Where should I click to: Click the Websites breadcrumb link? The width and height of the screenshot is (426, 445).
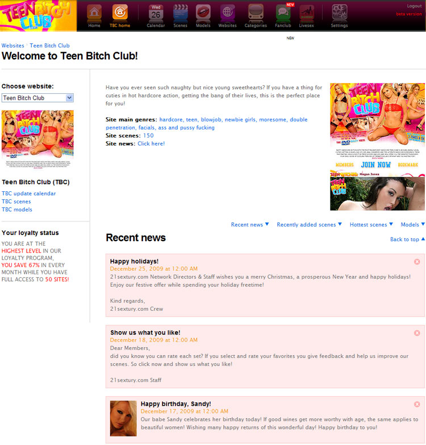12,46
